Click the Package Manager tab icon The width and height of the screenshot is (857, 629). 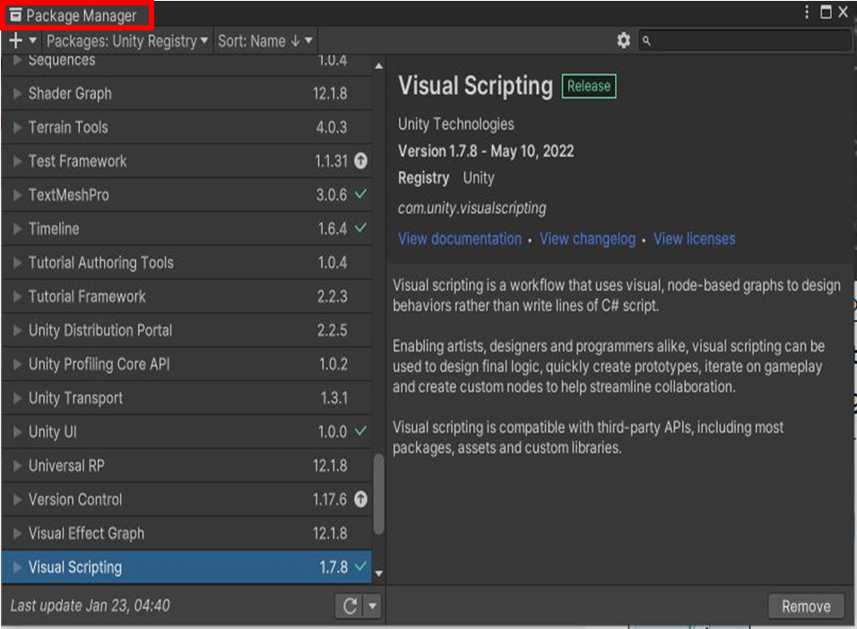coord(16,15)
